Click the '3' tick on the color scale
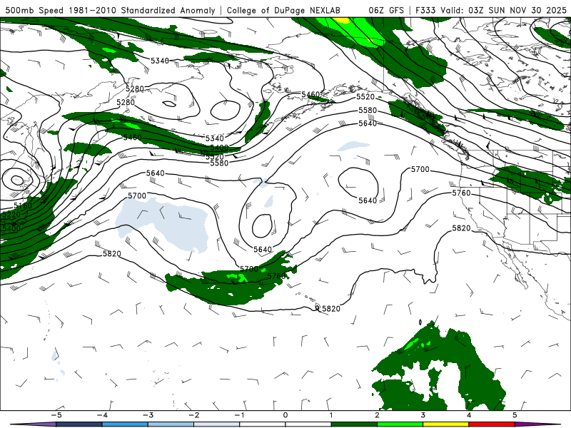The width and height of the screenshot is (571, 428). [x=423, y=415]
